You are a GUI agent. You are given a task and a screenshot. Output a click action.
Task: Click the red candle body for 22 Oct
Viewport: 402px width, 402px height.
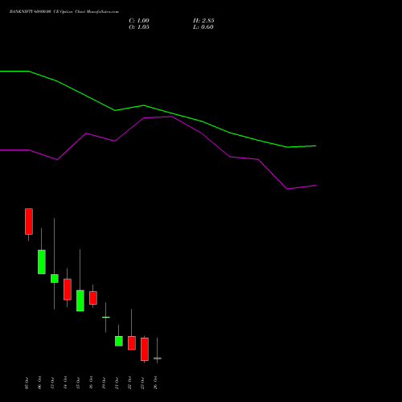(132, 343)
